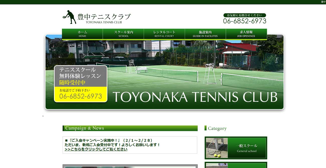Click the Category section heading
This screenshot has height=168, width=326.
pyautogui.click(x=217, y=128)
